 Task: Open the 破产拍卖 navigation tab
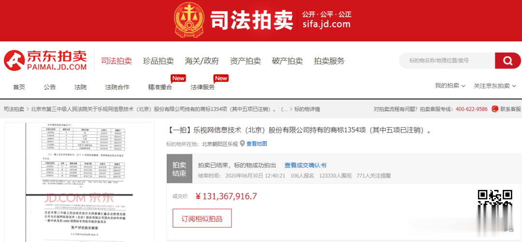tap(287, 61)
